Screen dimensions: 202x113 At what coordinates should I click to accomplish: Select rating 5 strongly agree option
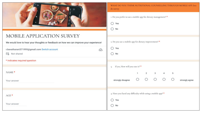(x=173, y=79)
